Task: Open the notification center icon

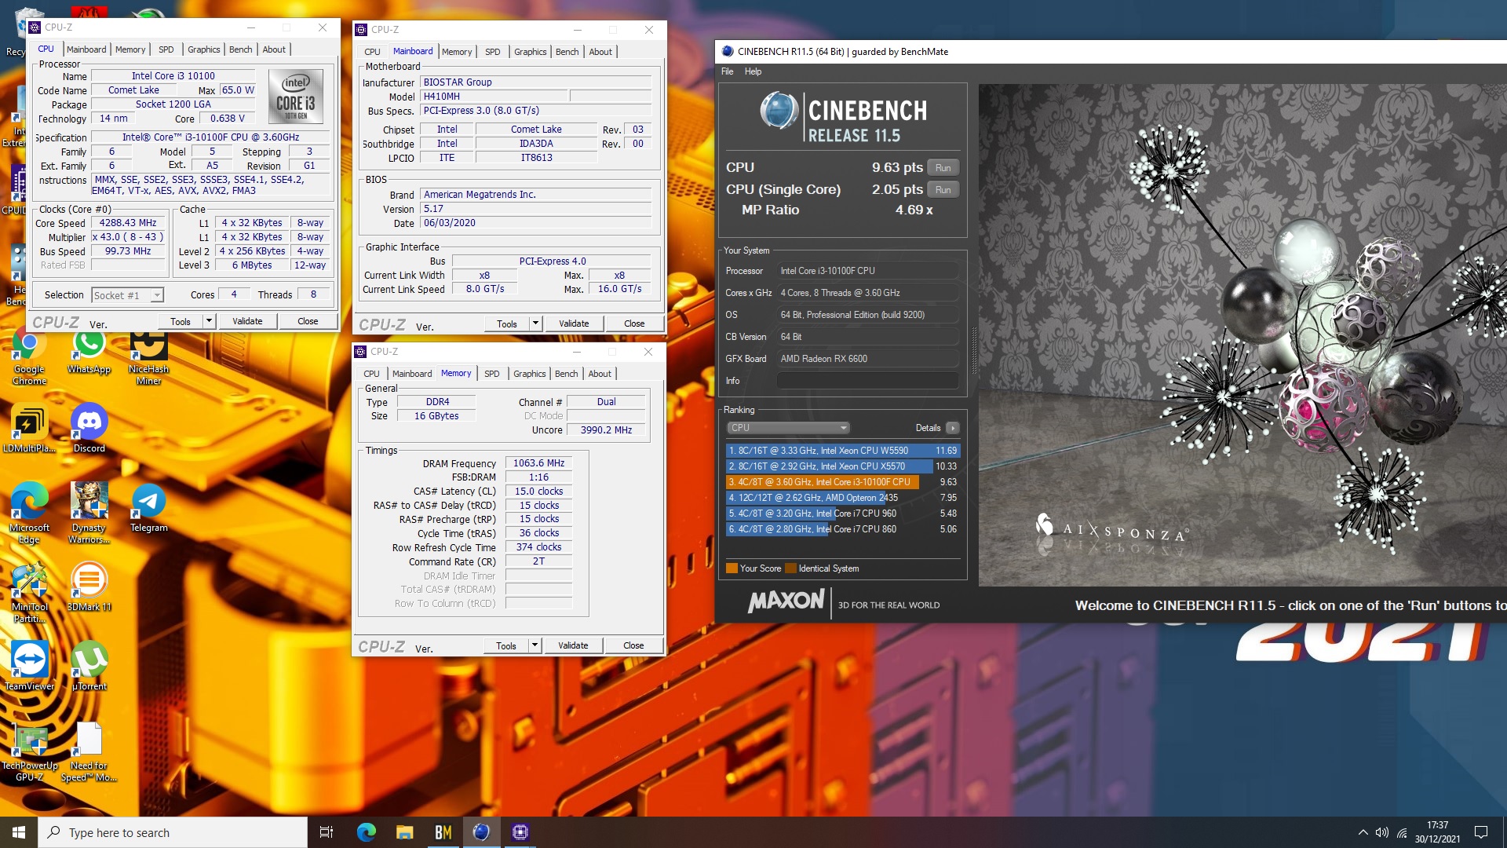Action: point(1481,832)
